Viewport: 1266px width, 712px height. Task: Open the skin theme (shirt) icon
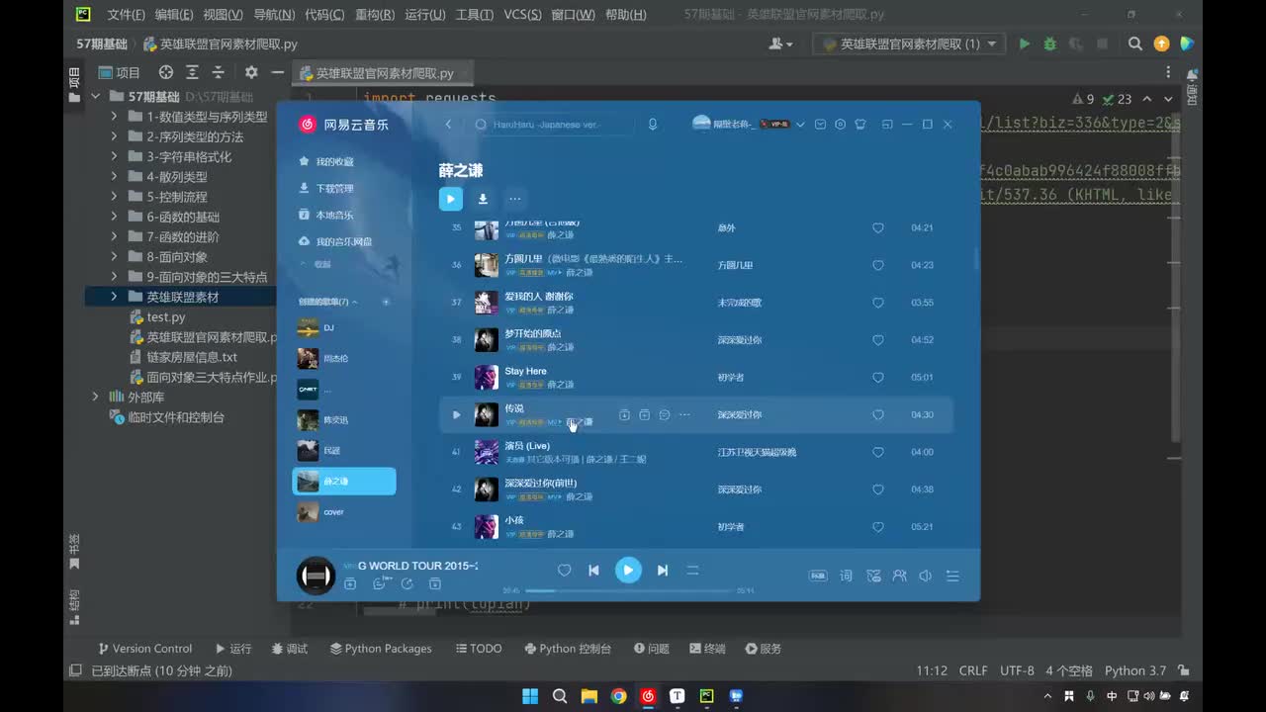coord(860,125)
